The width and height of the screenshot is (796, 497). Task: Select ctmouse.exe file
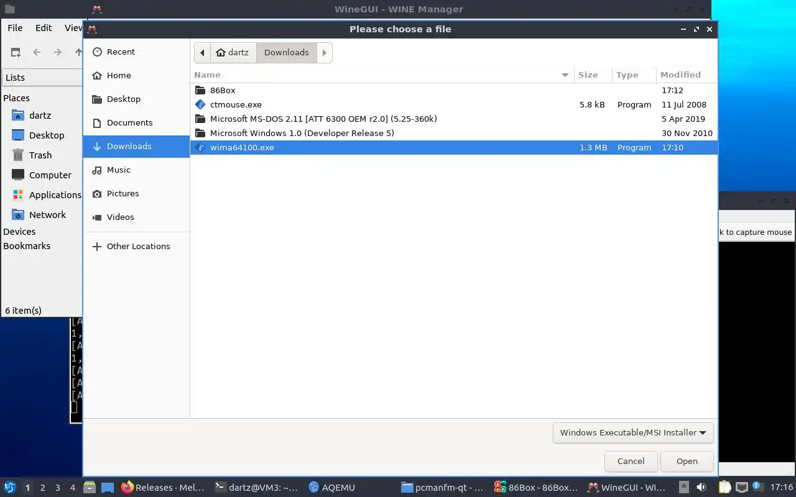click(x=453, y=105)
